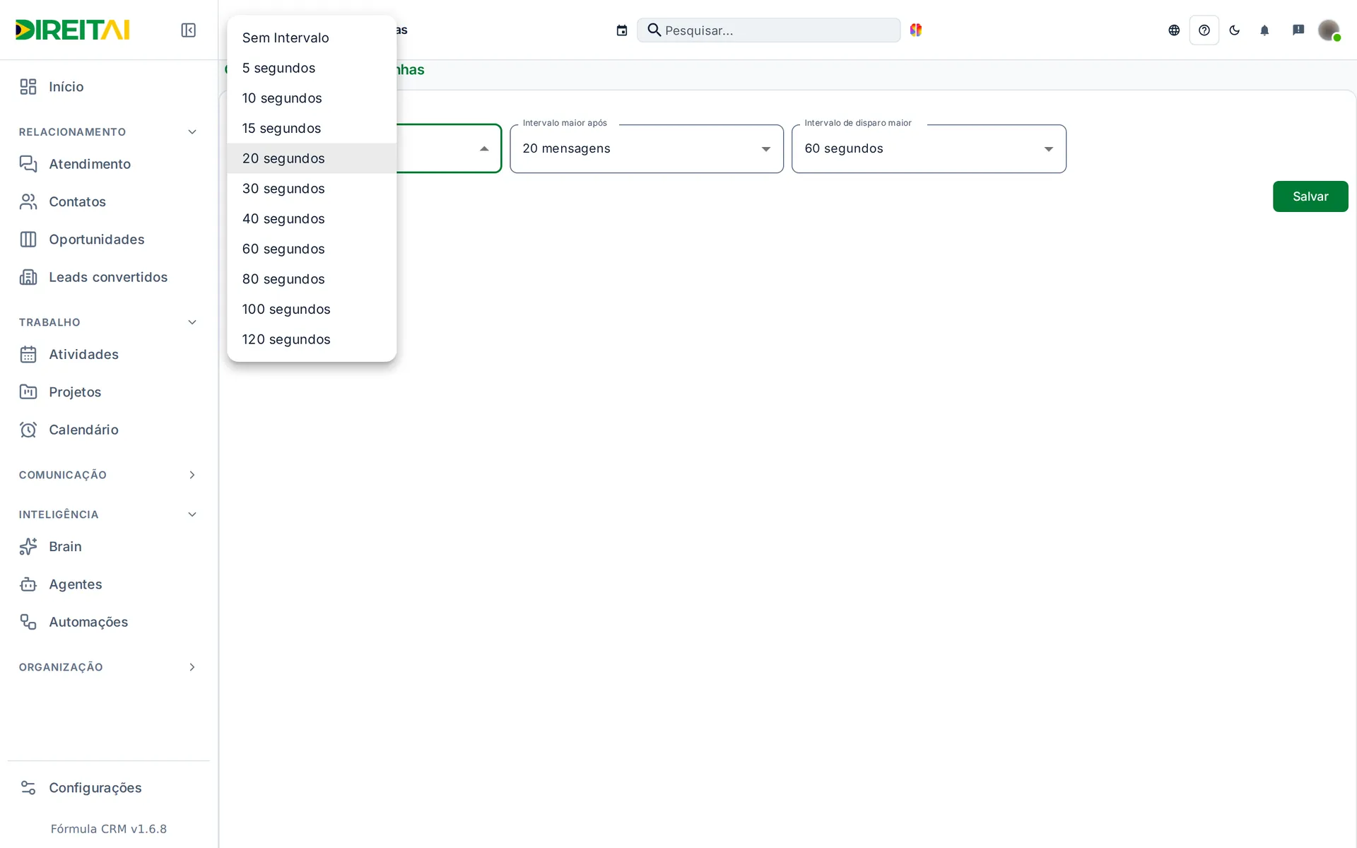Open Leads convertidos in the sidebar
Viewport: 1357px width, 848px height.
109,277
